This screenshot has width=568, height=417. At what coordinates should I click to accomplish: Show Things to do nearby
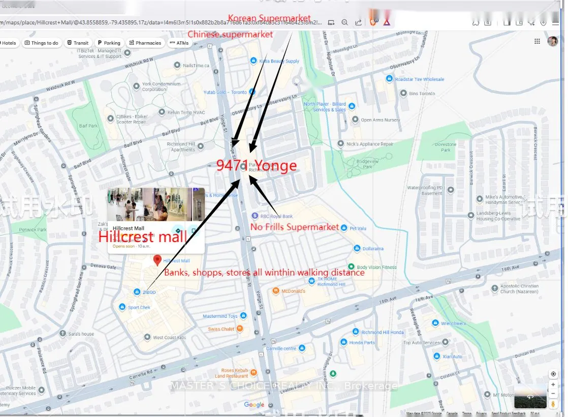pos(42,43)
